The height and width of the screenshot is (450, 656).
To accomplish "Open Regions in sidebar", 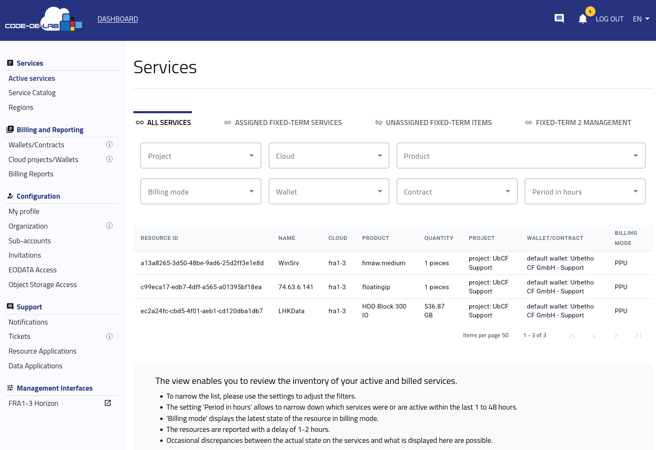I will click(x=21, y=107).
